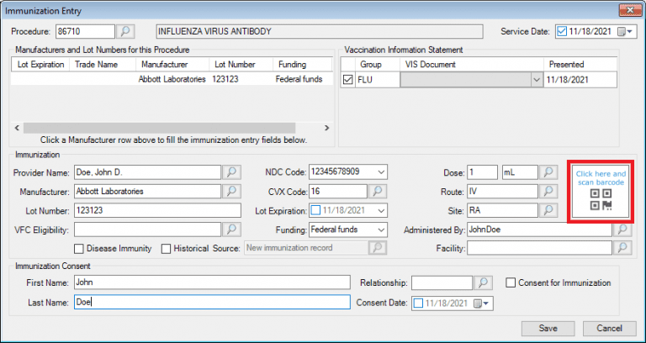Click the Manufacturer lookup search icon
Viewport: 646px width, 343px height.
pos(231,192)
